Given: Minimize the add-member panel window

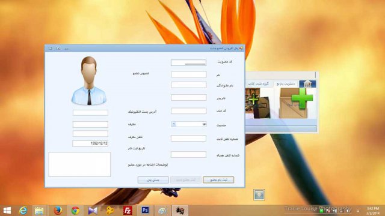Looking at the screenshot, I should [66, 49].
